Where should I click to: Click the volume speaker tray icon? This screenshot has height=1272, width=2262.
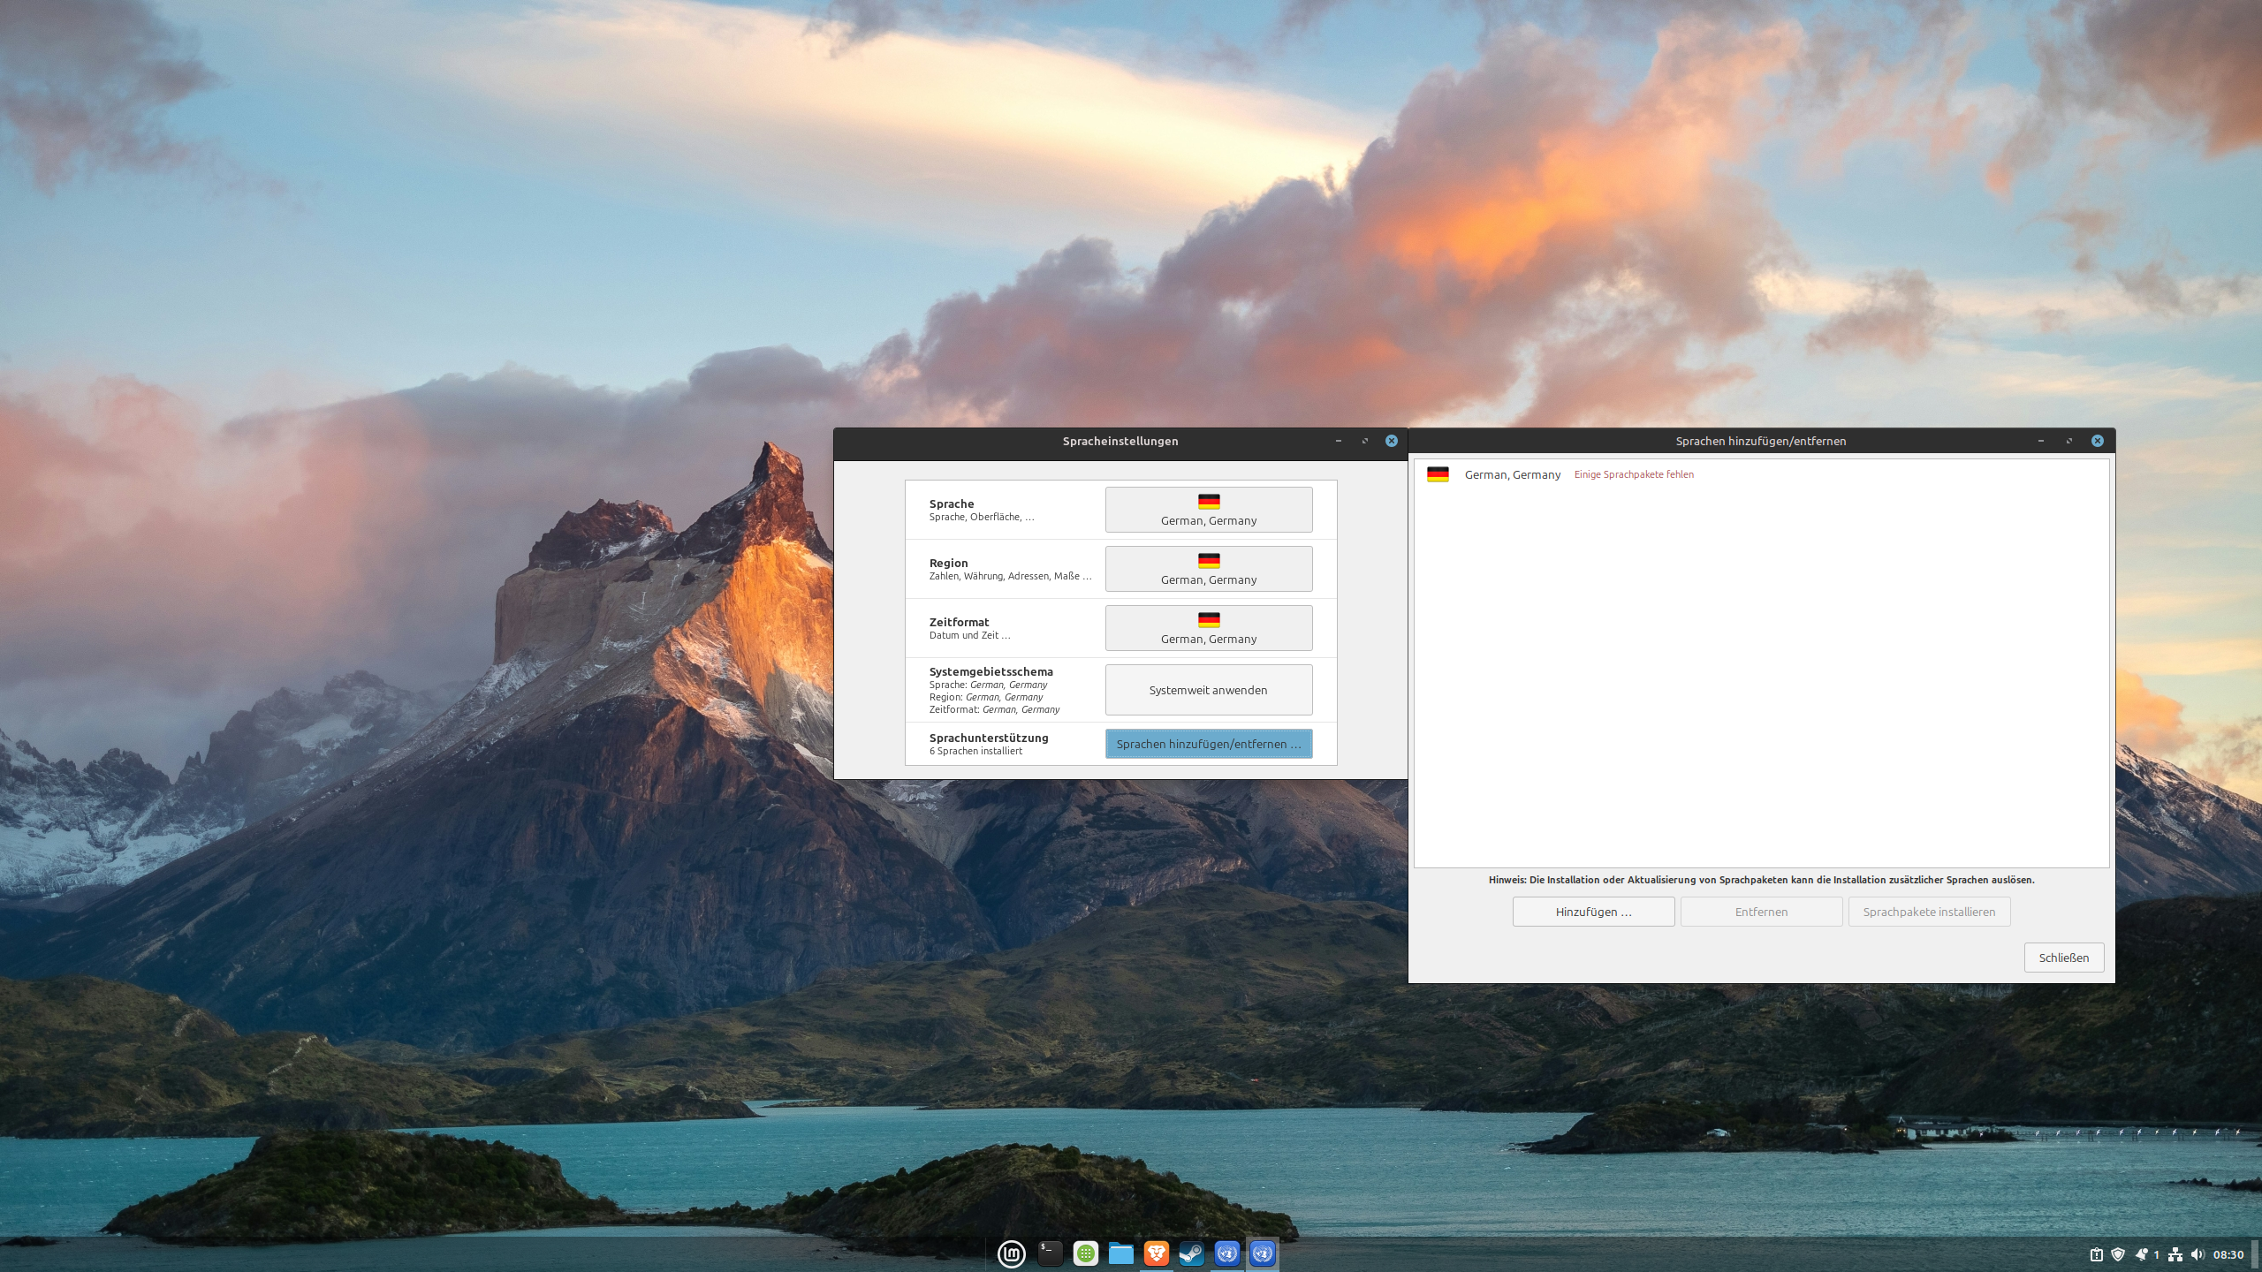tap(2197, 1254)
